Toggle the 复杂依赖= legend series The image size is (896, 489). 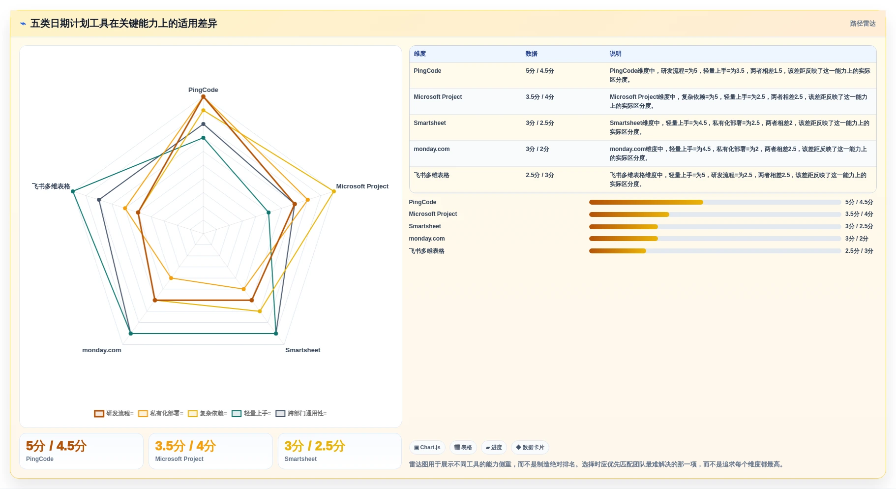pyautogui.click(x=208, y=413)
